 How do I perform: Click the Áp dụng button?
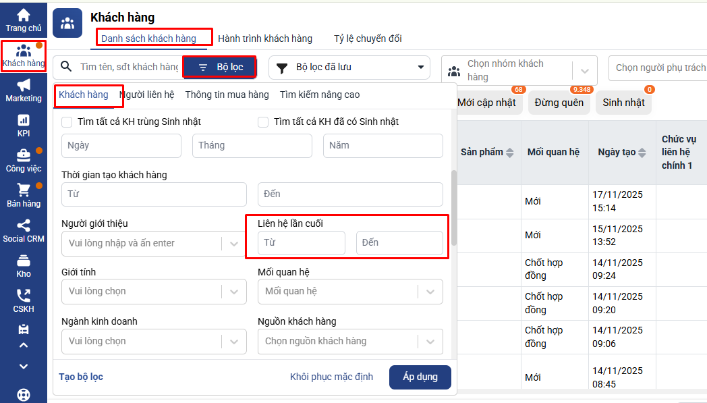pyautogui.click(x=420, y=377)
